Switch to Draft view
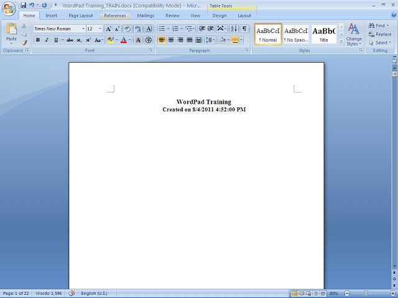 (x=323, y=294)
